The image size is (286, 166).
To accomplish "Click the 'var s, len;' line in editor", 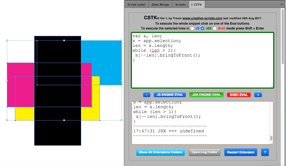I will click(147, 36).
